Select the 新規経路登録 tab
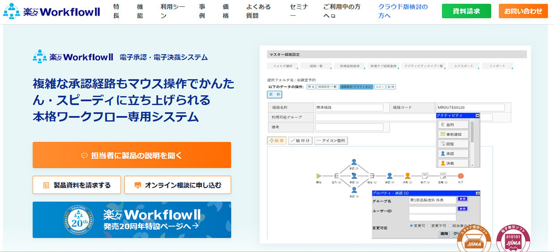The image size is (554, 252). (350, 66)
